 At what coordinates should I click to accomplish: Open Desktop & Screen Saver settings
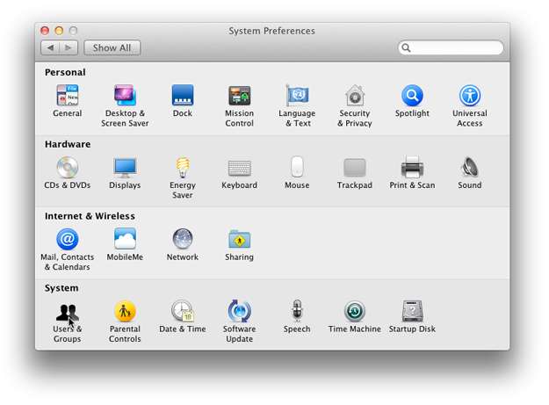click(125, 96)
